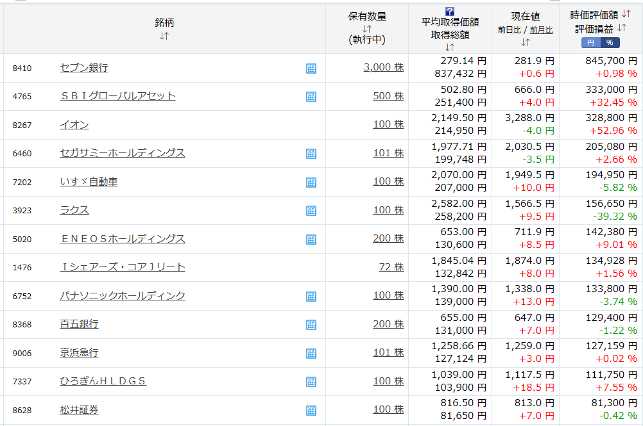Image resolution: width=643 pixels, height=426 pixels.
Task: Open calendar icon for セブン銀行
Action: (x=311, y=69)
